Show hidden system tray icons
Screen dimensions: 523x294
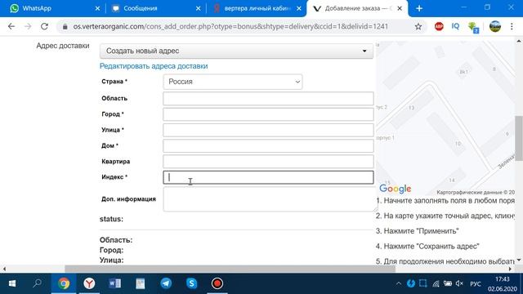pos(398,283)
